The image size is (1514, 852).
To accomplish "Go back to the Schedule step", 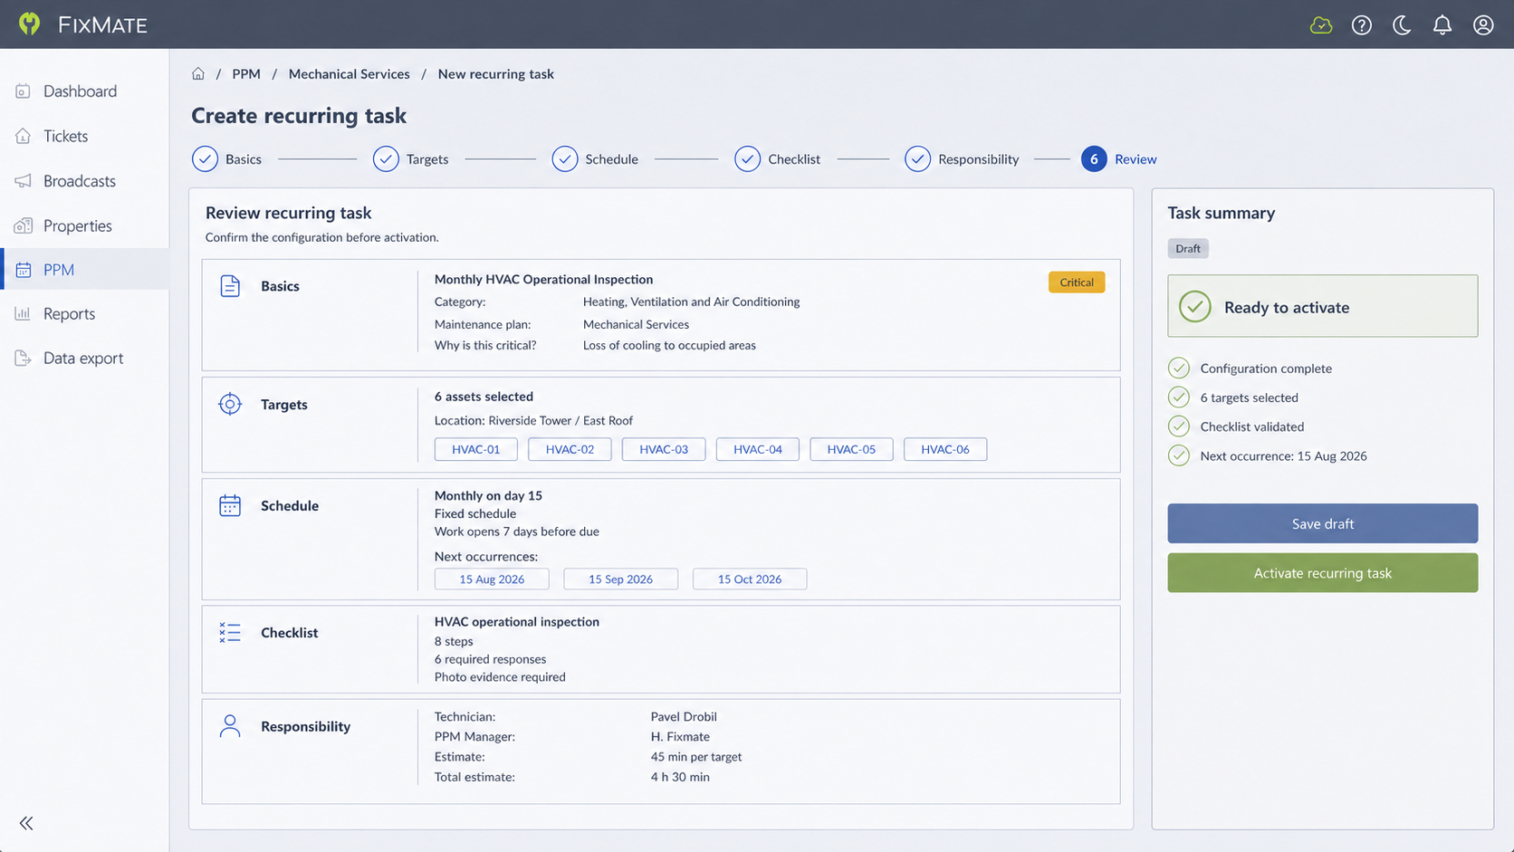I will (x=595, y=159).
